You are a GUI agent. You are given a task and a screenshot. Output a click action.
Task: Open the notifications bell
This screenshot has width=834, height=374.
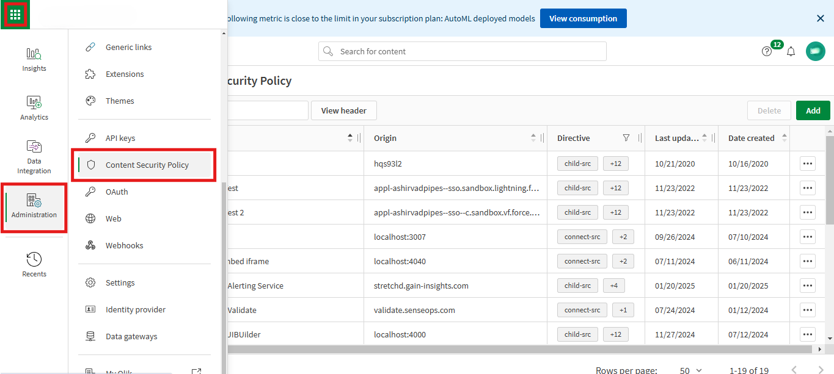click(791, 51)
